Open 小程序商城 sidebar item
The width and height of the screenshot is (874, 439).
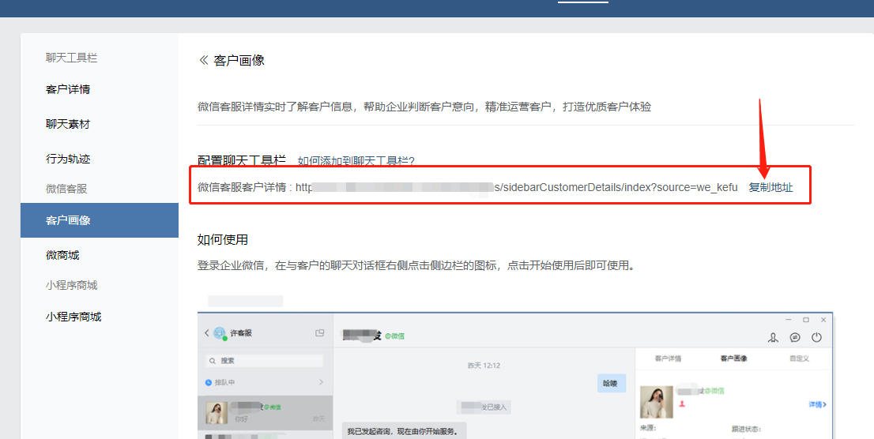(x=73, y=317)
